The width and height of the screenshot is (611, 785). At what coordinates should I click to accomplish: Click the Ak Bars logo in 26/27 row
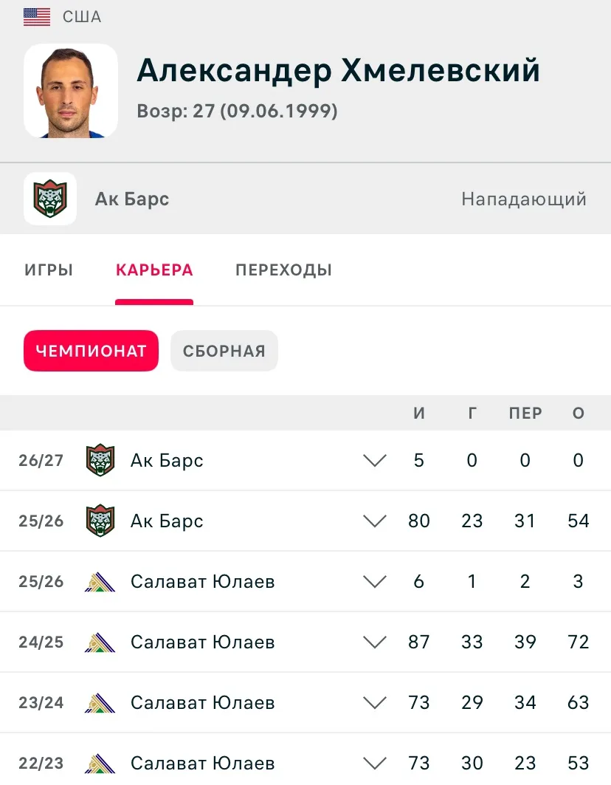tap(100, 460)
